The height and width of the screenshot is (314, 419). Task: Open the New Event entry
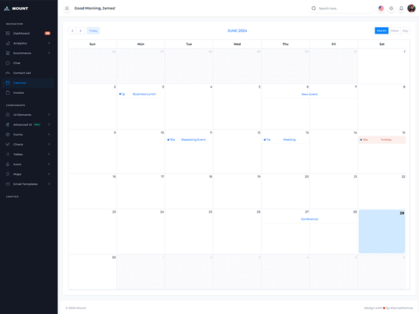click(310, 94)
